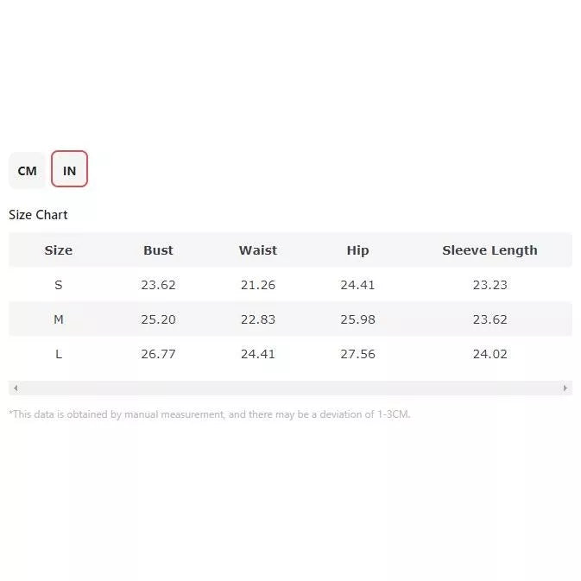Select the L size row label
Image resolution: width=581 pixels, height=581 pixels.
(x=59, y=354)
